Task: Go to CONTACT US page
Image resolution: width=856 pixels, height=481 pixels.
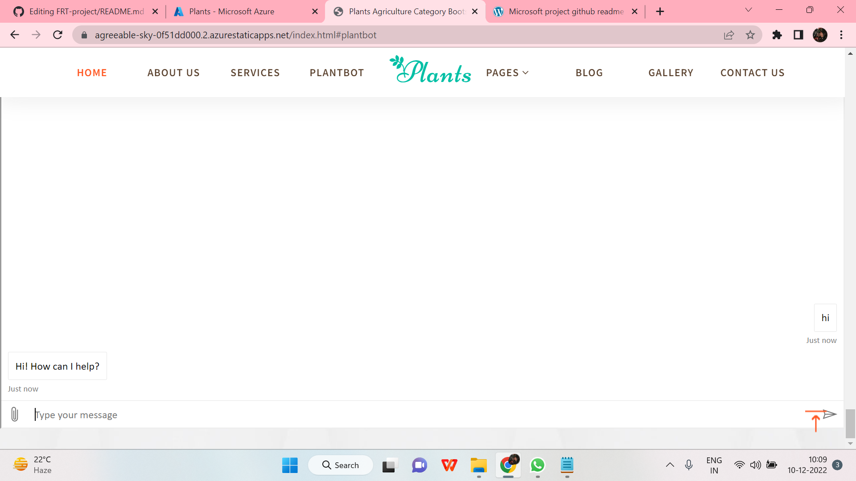Action: [x=752, y=73]
